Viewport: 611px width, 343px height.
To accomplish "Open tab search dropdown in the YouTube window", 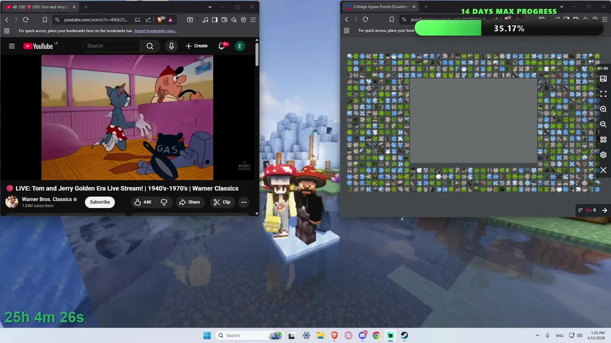I will [210, 7].
